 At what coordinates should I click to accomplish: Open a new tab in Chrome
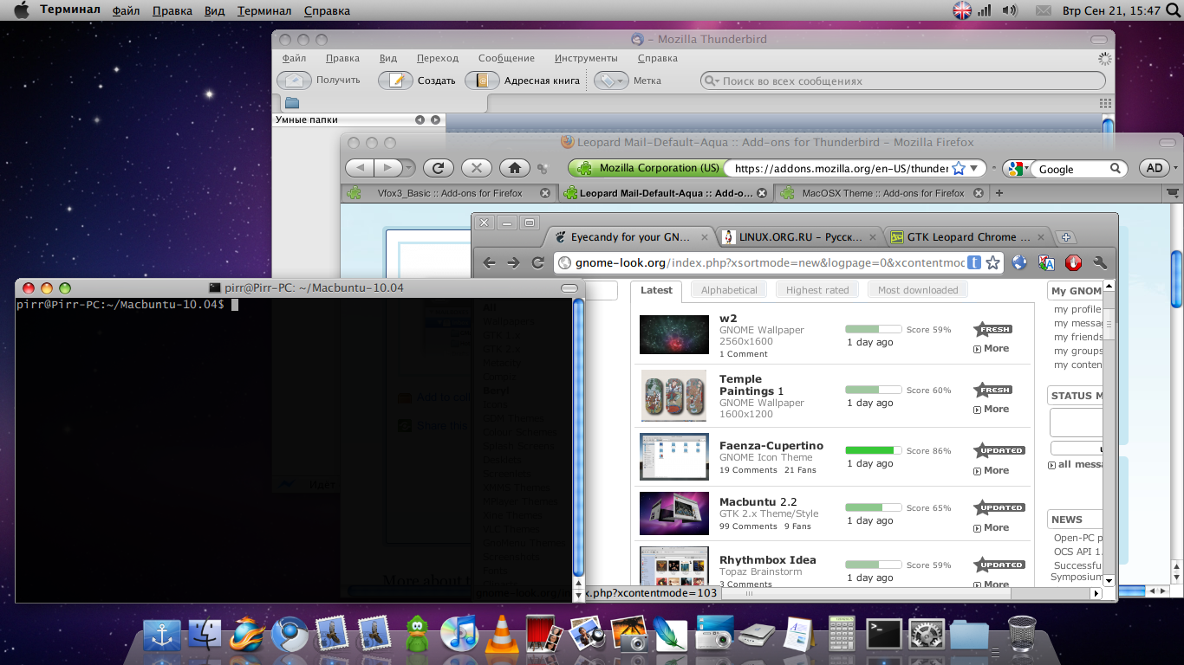tap(1067, 237)
